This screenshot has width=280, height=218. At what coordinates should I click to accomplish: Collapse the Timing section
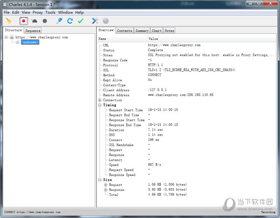click(x=100, y=105)
